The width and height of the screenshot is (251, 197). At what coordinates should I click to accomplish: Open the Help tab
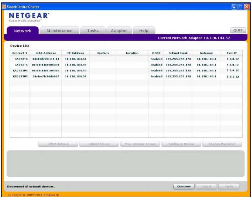(144, 31)
